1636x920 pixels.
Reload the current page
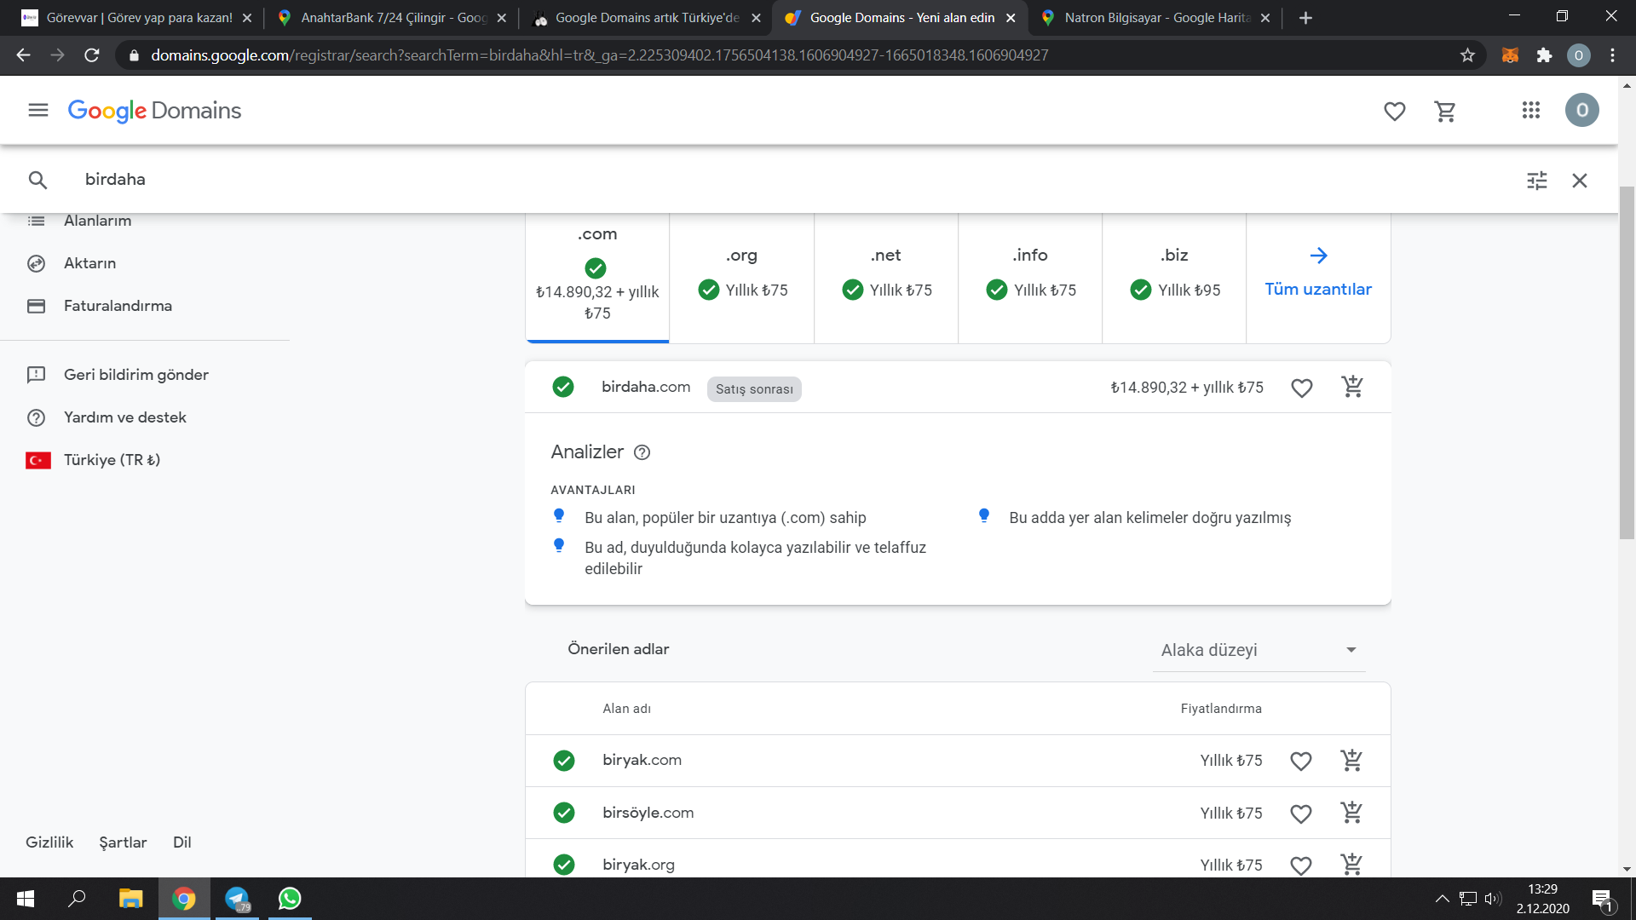(92, 55)
